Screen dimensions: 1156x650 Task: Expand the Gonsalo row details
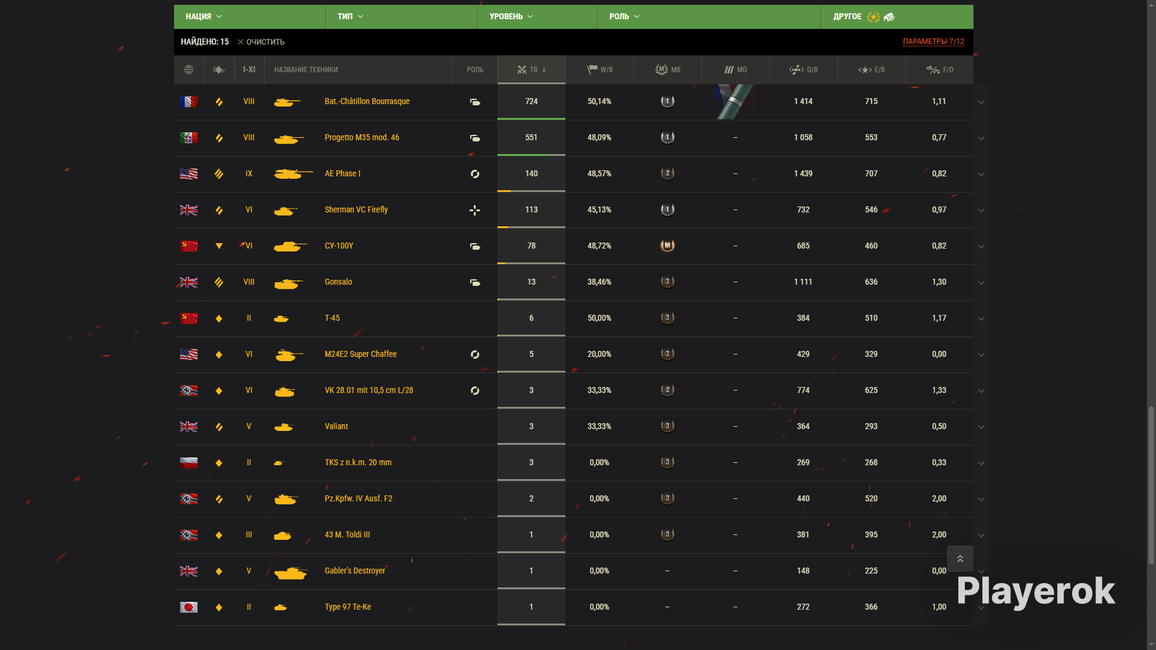(981, 283)
